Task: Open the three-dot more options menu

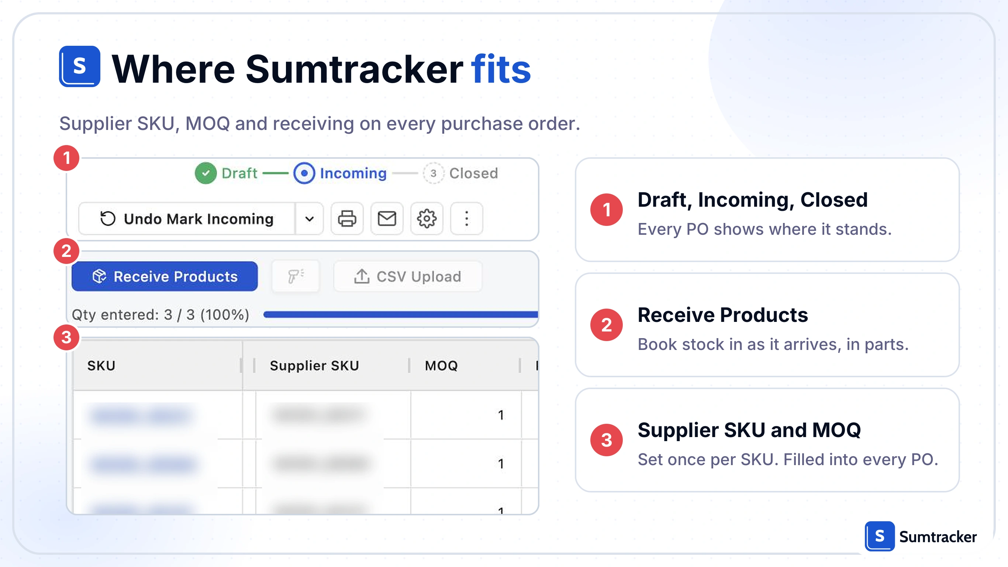Action: (466, 219)
